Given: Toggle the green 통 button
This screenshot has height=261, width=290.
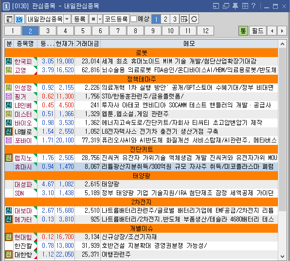Looking at the screenshot, I should point(243,31).
